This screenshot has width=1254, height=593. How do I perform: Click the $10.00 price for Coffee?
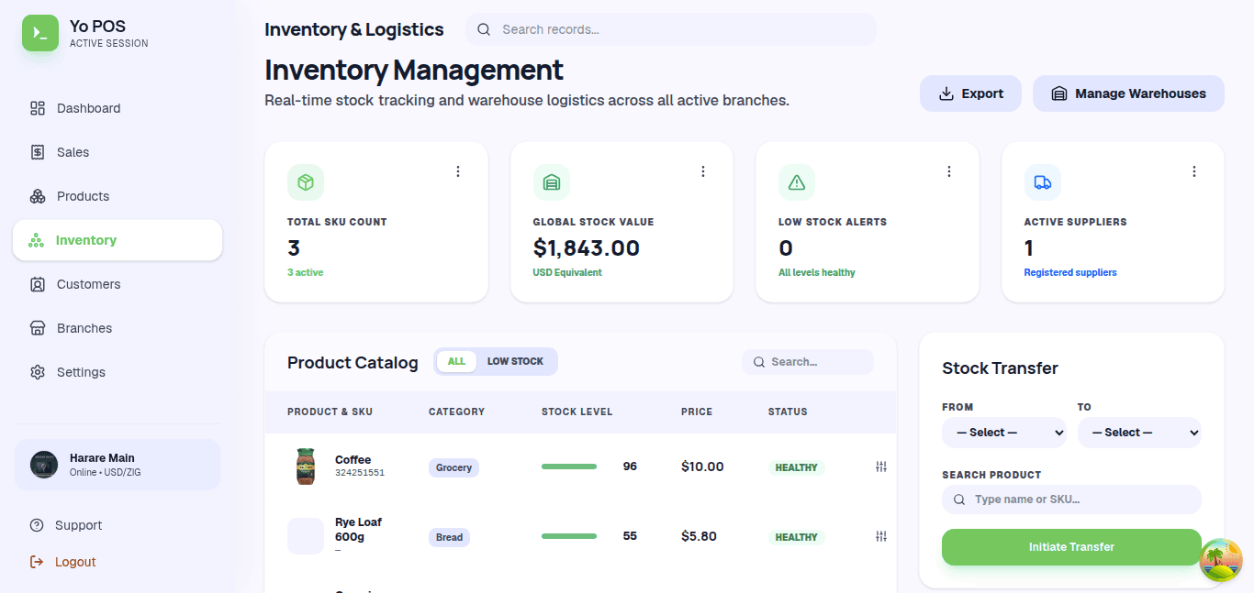tap(702, 467)
